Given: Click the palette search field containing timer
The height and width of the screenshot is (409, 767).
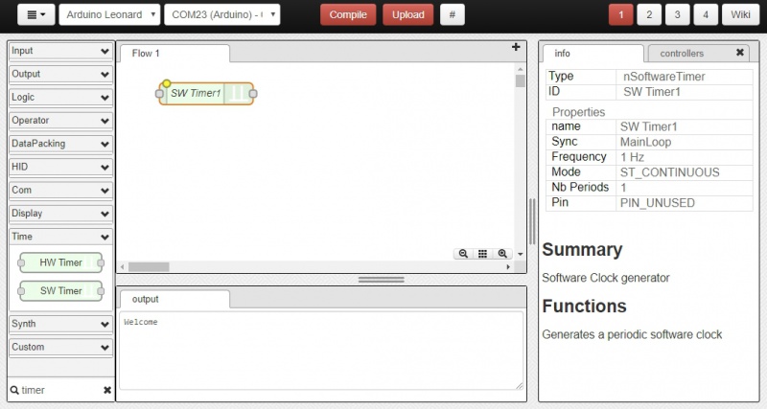Looking at the screenshot, I should (x=60, y=390).
